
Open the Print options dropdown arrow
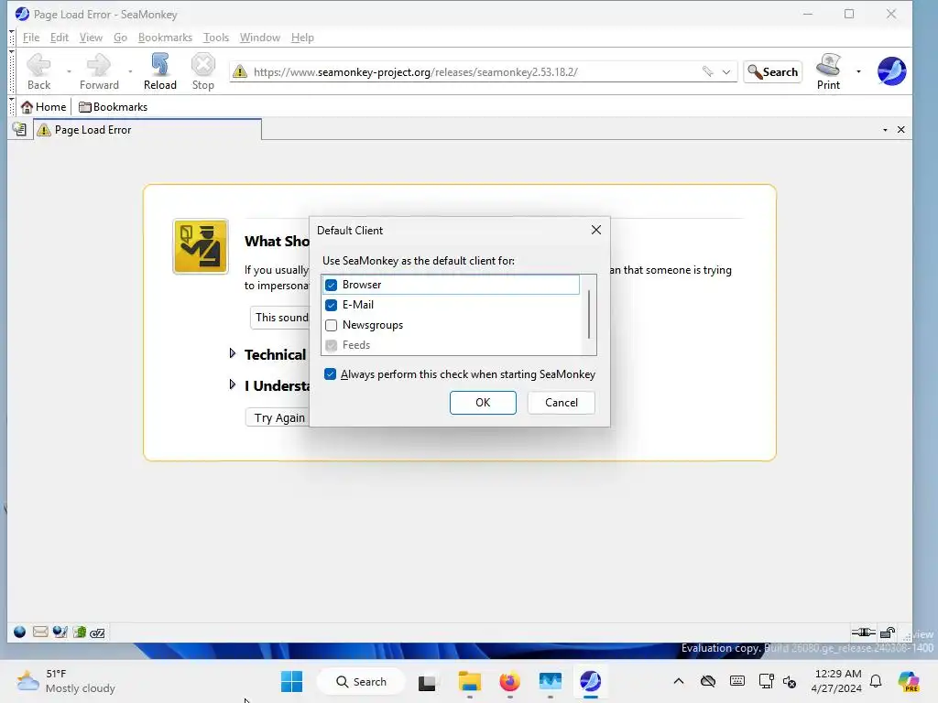[858, 71]
